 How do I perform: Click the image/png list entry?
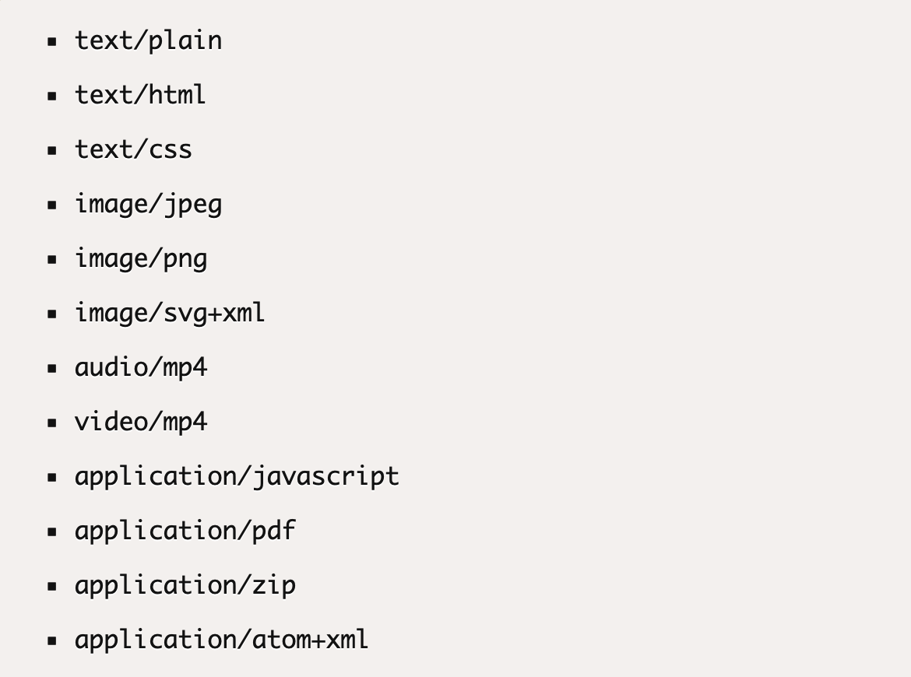141,260
